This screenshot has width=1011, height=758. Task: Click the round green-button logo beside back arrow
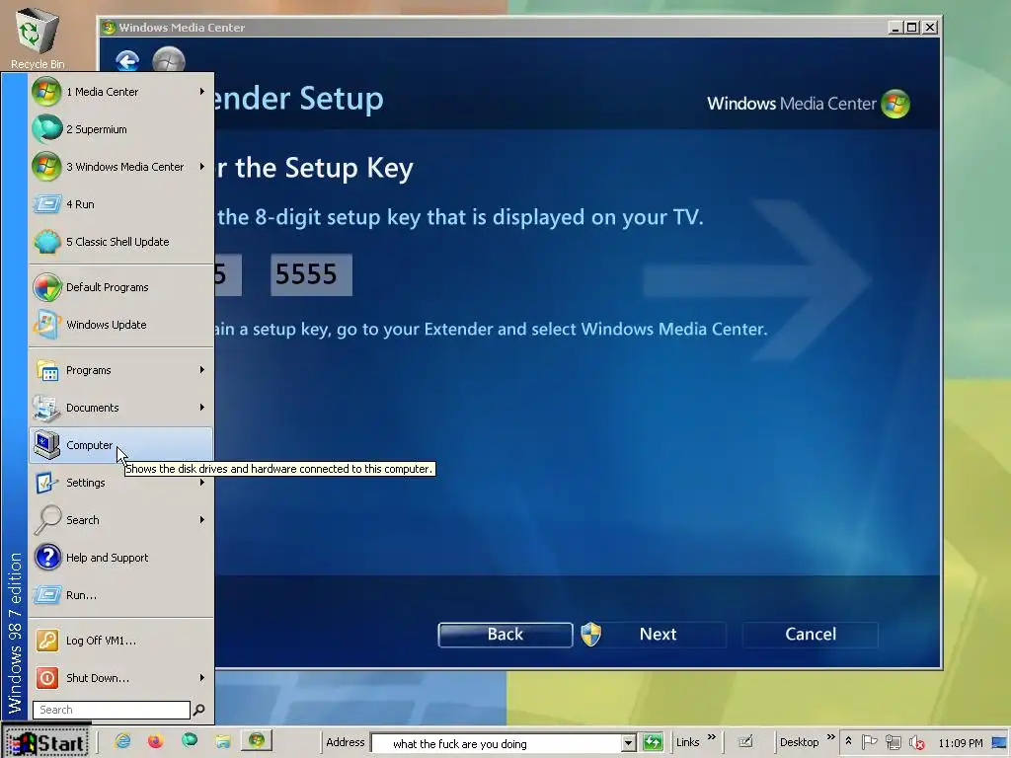[169, 61]
